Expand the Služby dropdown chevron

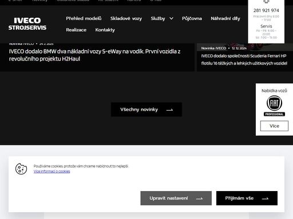pos(171,18)
